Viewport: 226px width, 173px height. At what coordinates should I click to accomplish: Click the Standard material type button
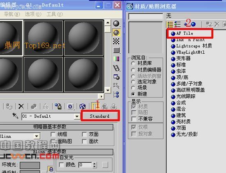(x=99, y=116)
